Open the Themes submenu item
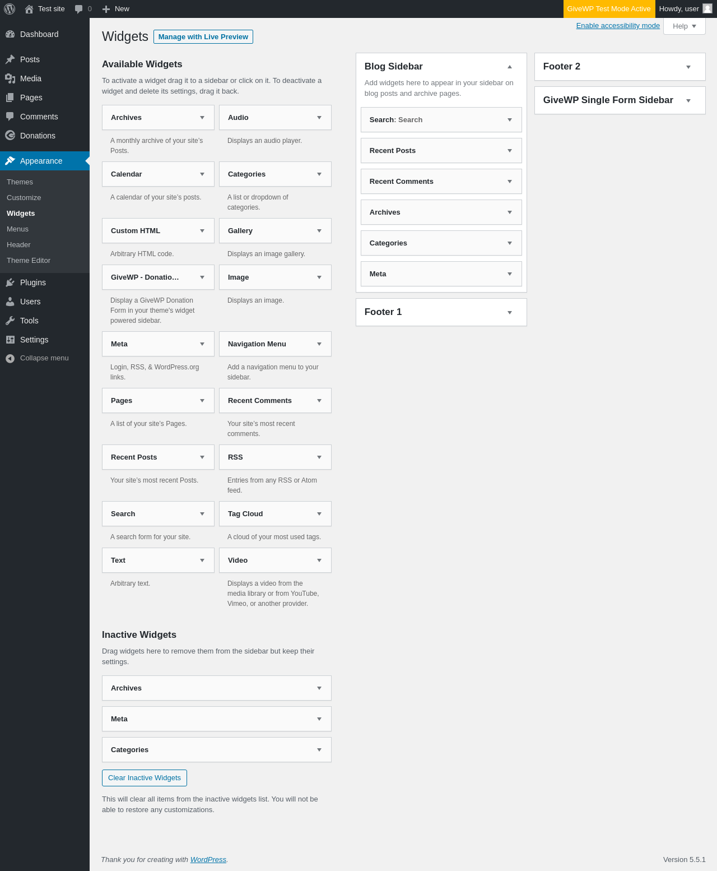The width and height of the screenshot is (717, 871). [45, 182]
